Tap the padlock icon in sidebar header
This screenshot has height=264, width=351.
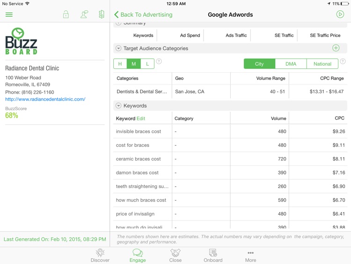[66, 15]
